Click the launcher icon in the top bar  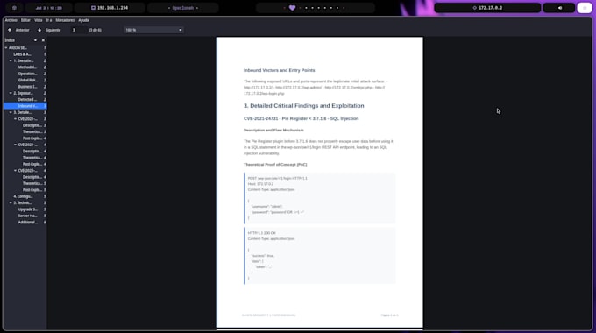14,8
